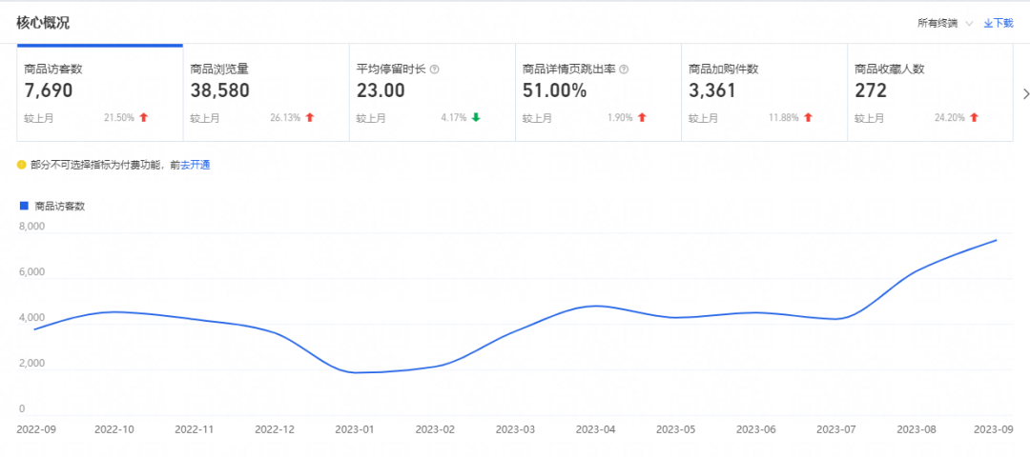Click green down arrow in 平均停留时长 card
This screenshot has width=1030, height=457.
coord(476,118)
